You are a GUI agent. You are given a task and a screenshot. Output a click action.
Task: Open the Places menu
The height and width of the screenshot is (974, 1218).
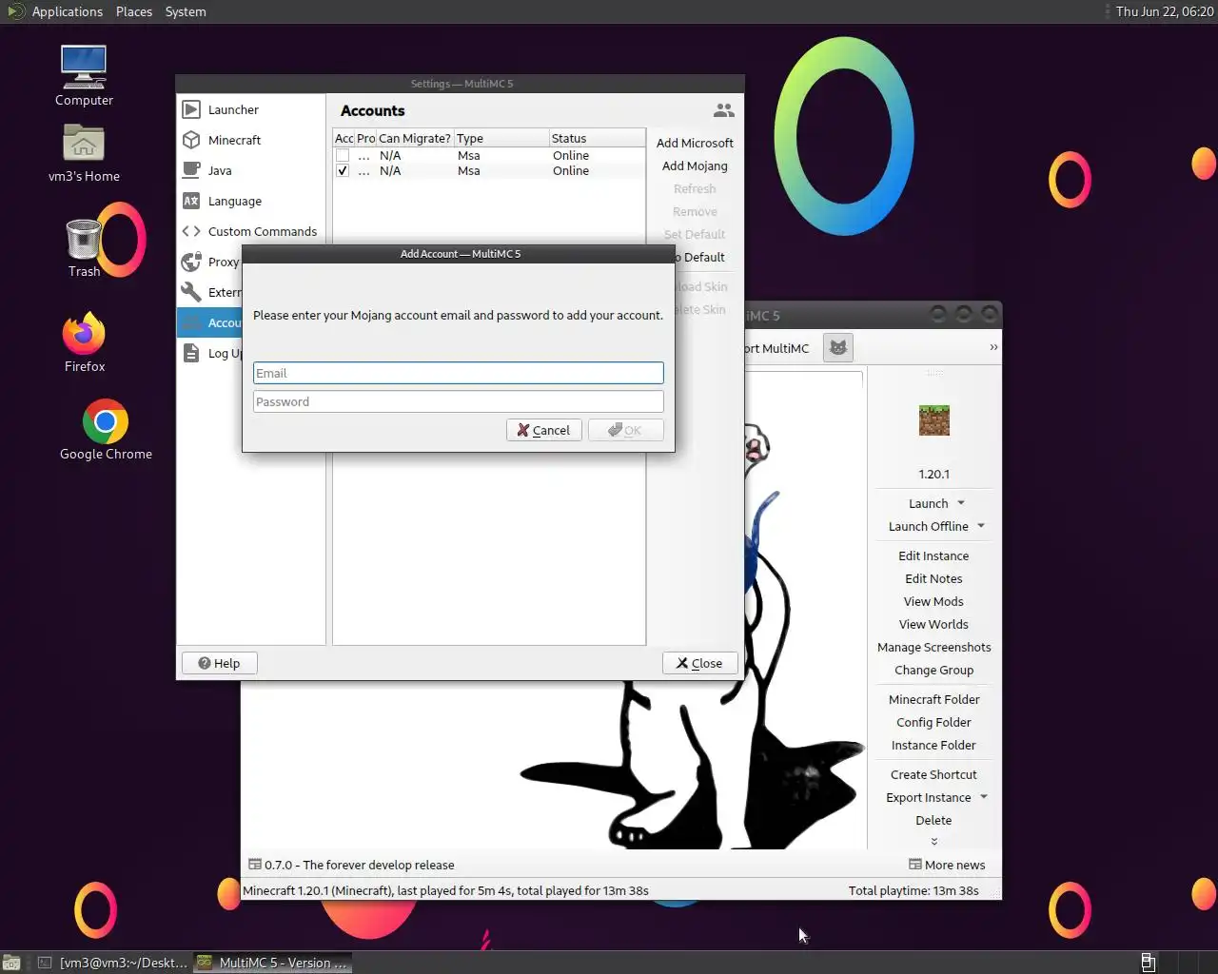tap(134, 11)
